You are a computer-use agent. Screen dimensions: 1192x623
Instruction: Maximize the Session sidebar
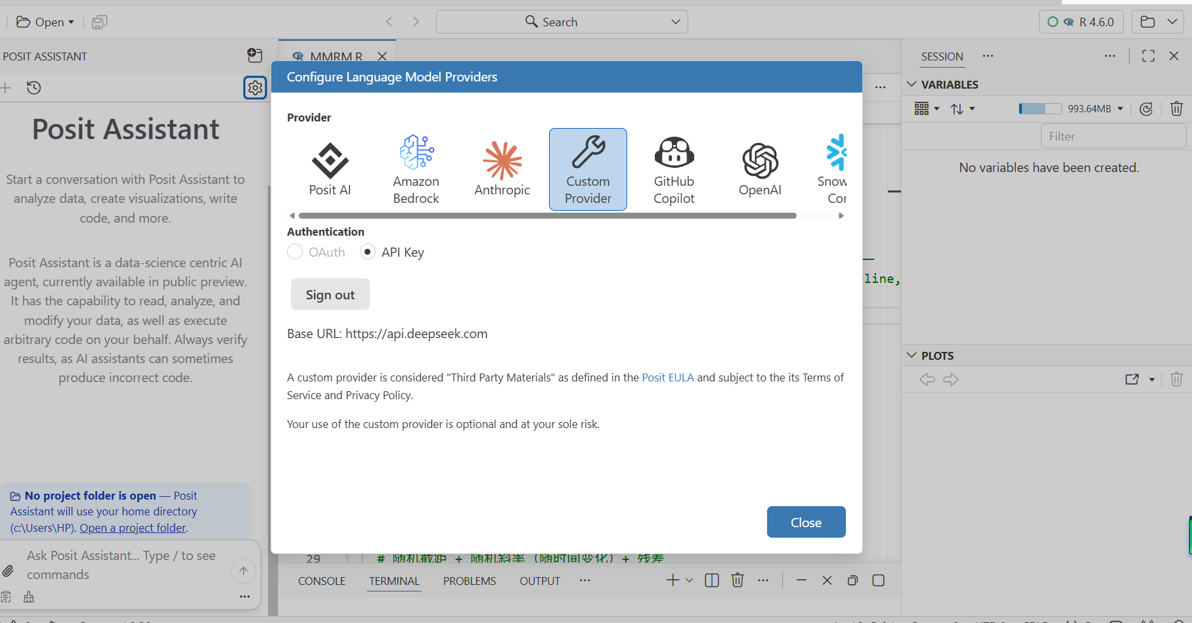click(1148, 56)
